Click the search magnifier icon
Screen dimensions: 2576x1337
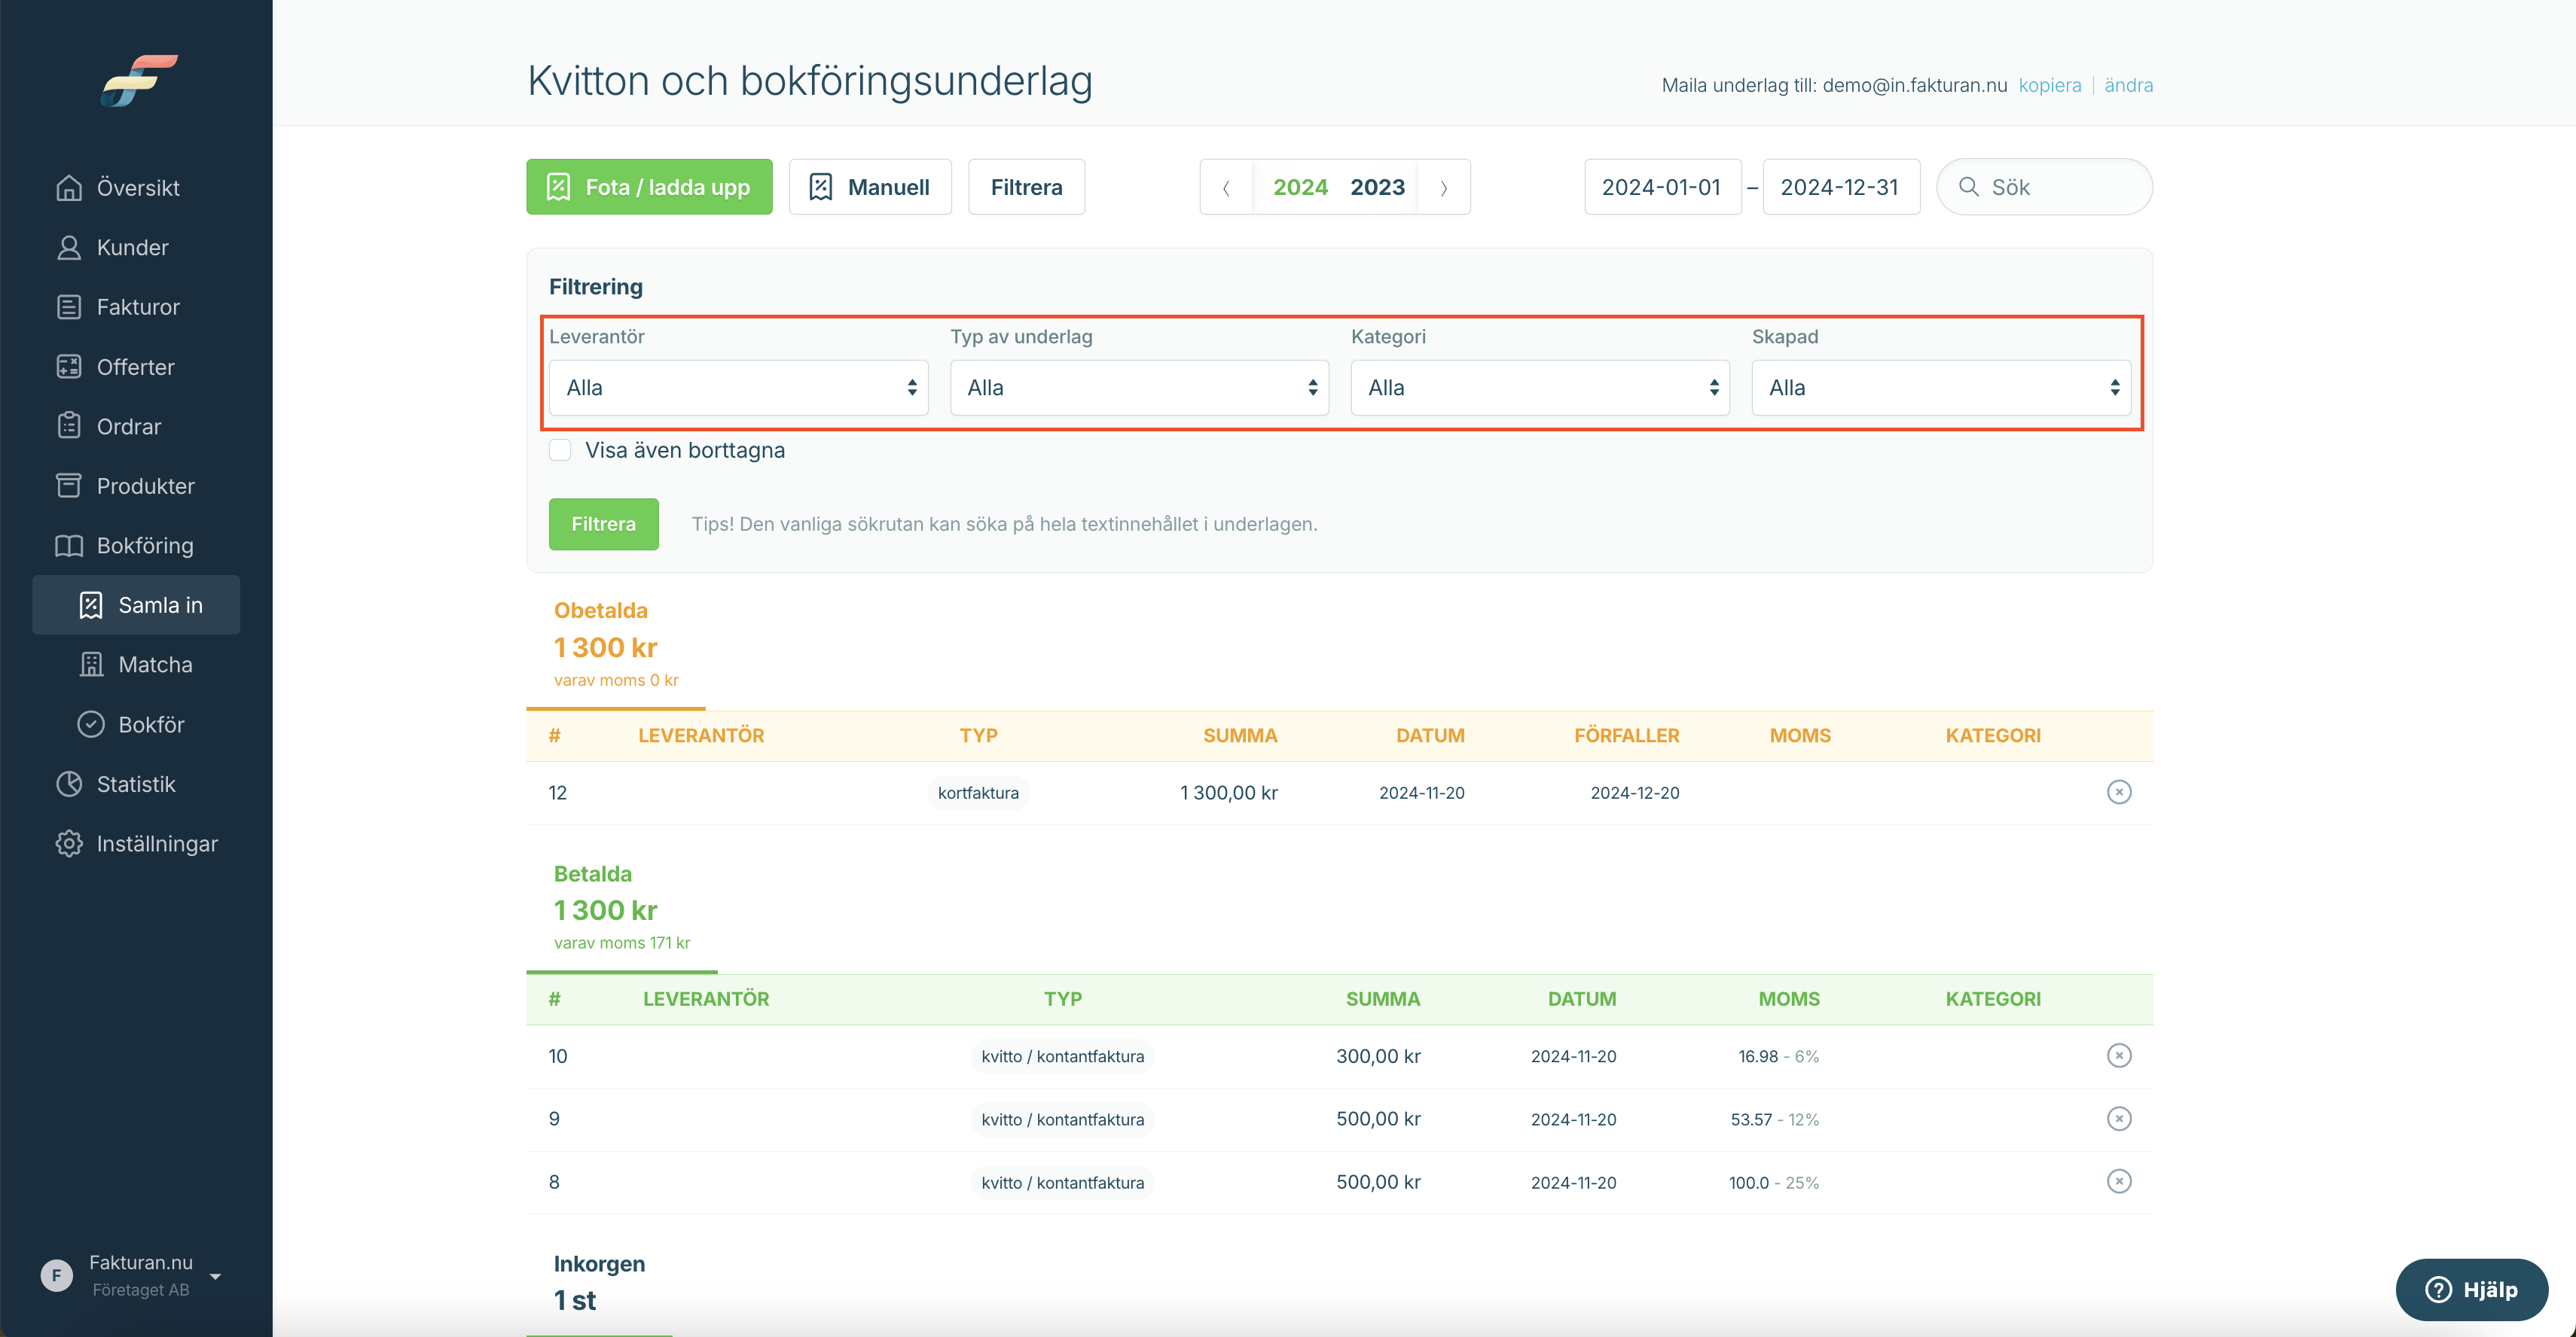[1968, 187]
